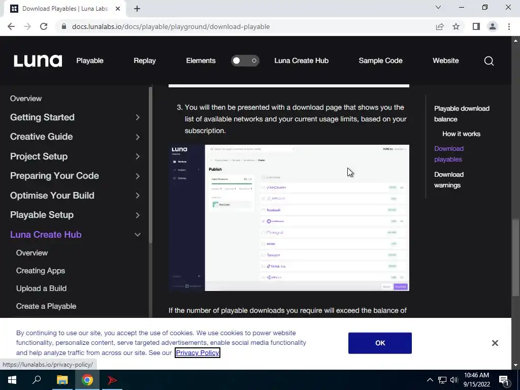Open the browser side panel icon
This screenshot has width=520, height=390.
[x=476, y=26]
